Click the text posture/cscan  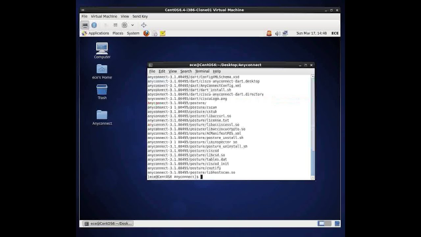point(203,107)
